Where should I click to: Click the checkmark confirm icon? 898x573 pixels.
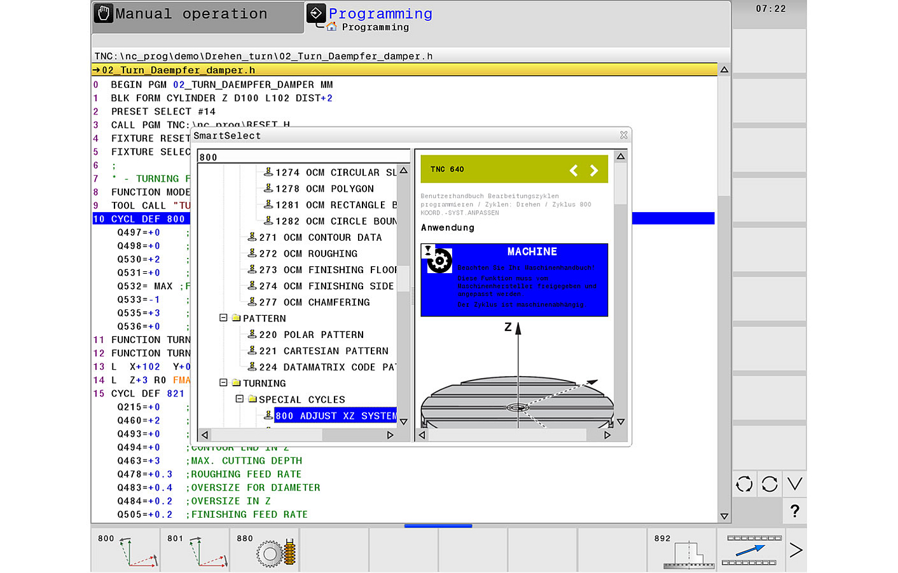tap(794, 484)
